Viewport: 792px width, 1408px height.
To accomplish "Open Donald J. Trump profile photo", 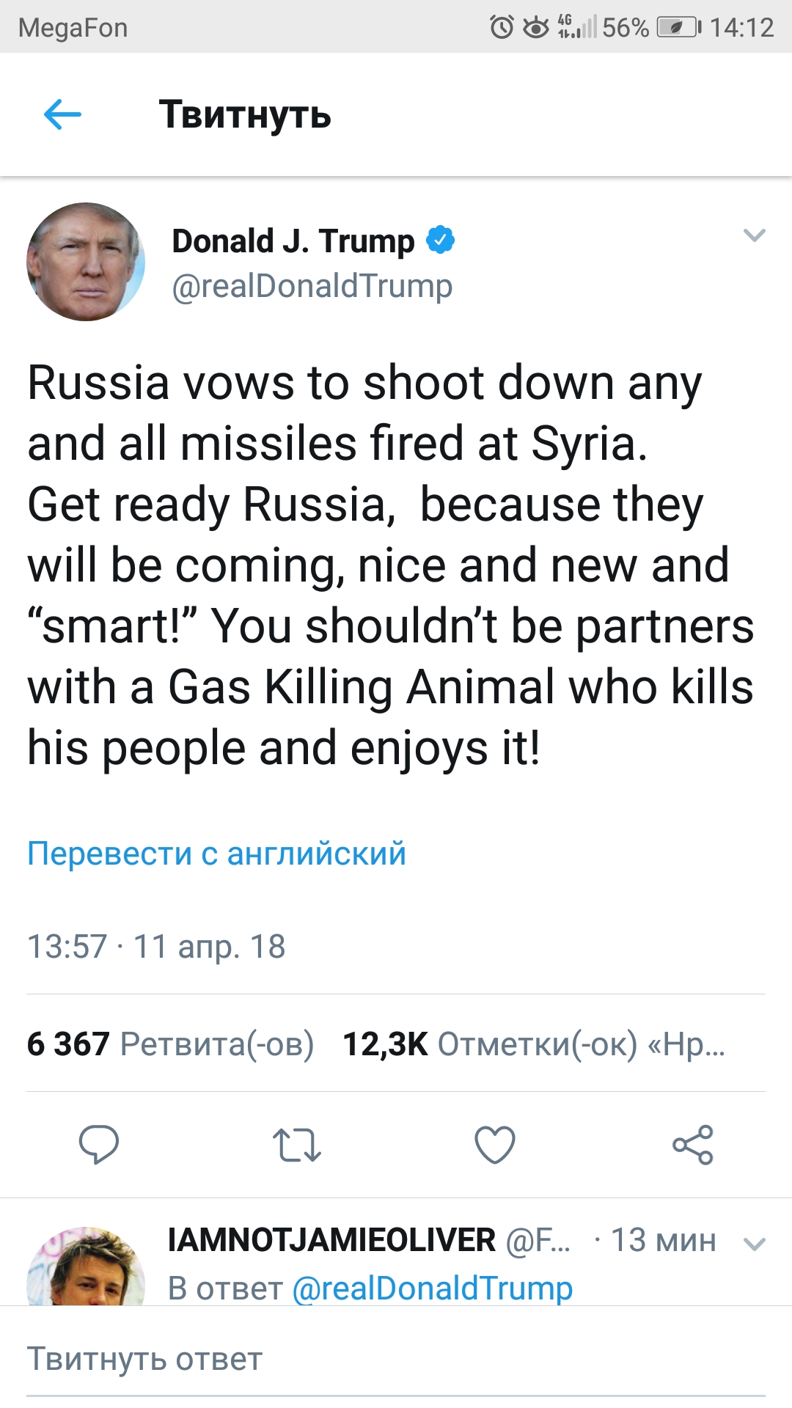I will [x=86, y=262].
